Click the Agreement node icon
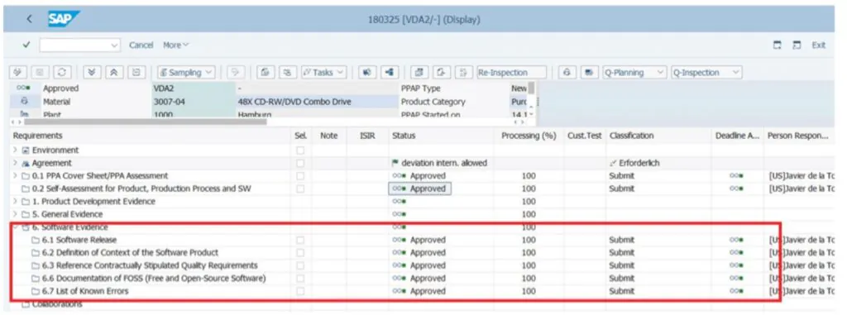This screenshot has height=315, width=847. click(x=26, y=163)
